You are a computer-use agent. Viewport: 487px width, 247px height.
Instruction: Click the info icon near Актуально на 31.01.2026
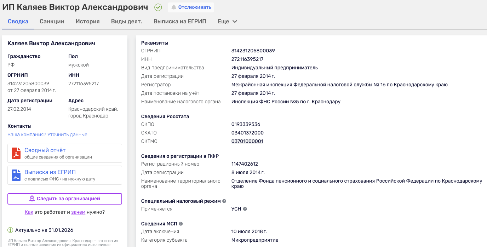[x=10, y=230]
